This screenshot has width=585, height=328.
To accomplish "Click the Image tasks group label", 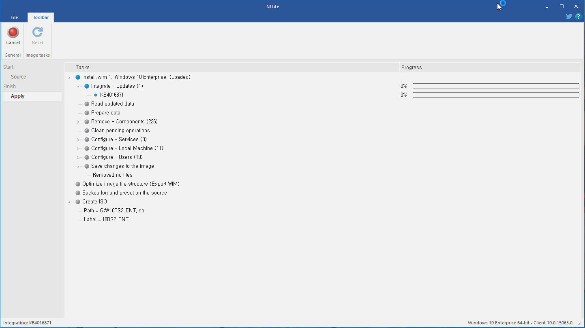I will [x=38, y=55].
